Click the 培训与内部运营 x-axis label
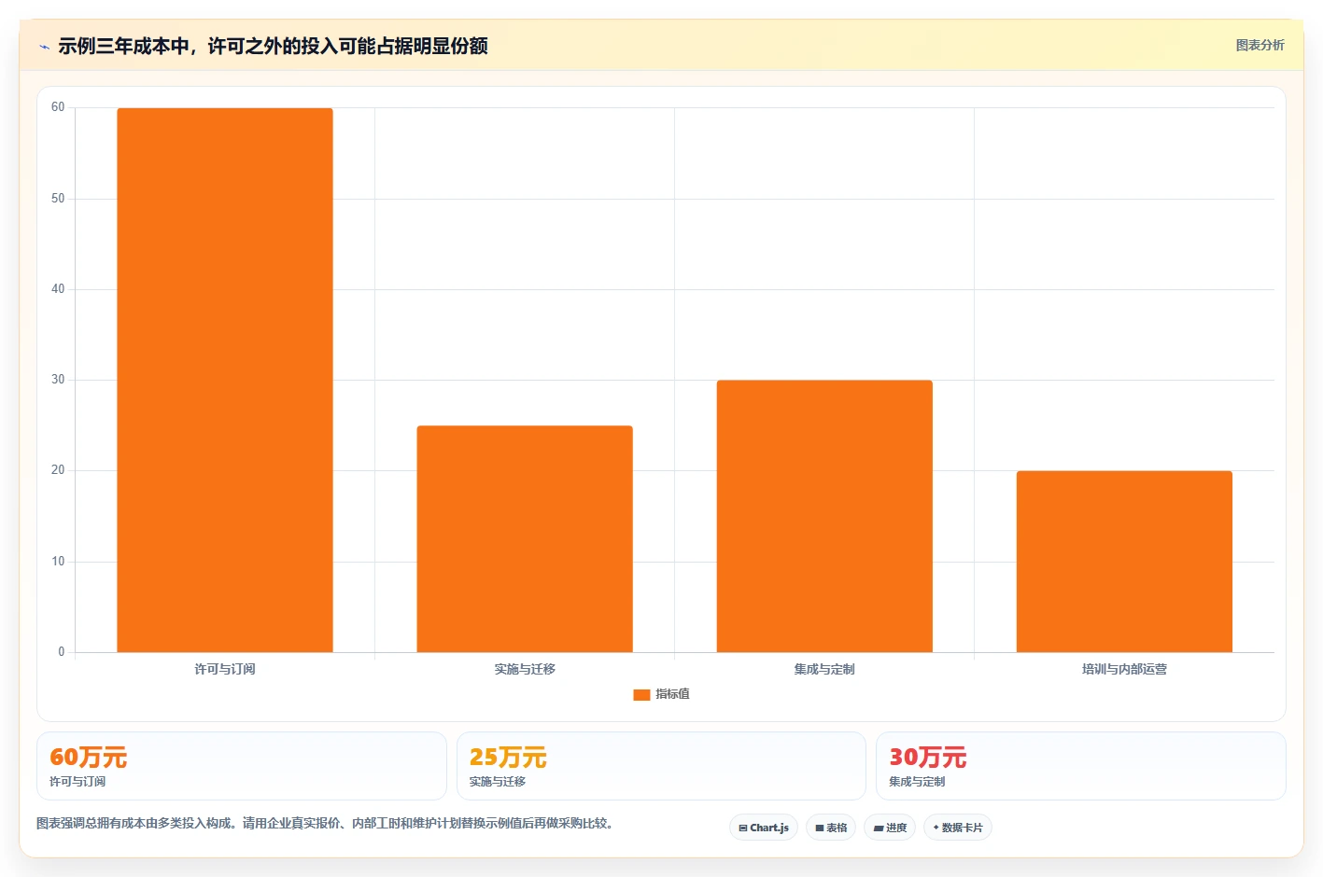The width and height of the screenshot is (1323, 877). (x=1124, y=669)
